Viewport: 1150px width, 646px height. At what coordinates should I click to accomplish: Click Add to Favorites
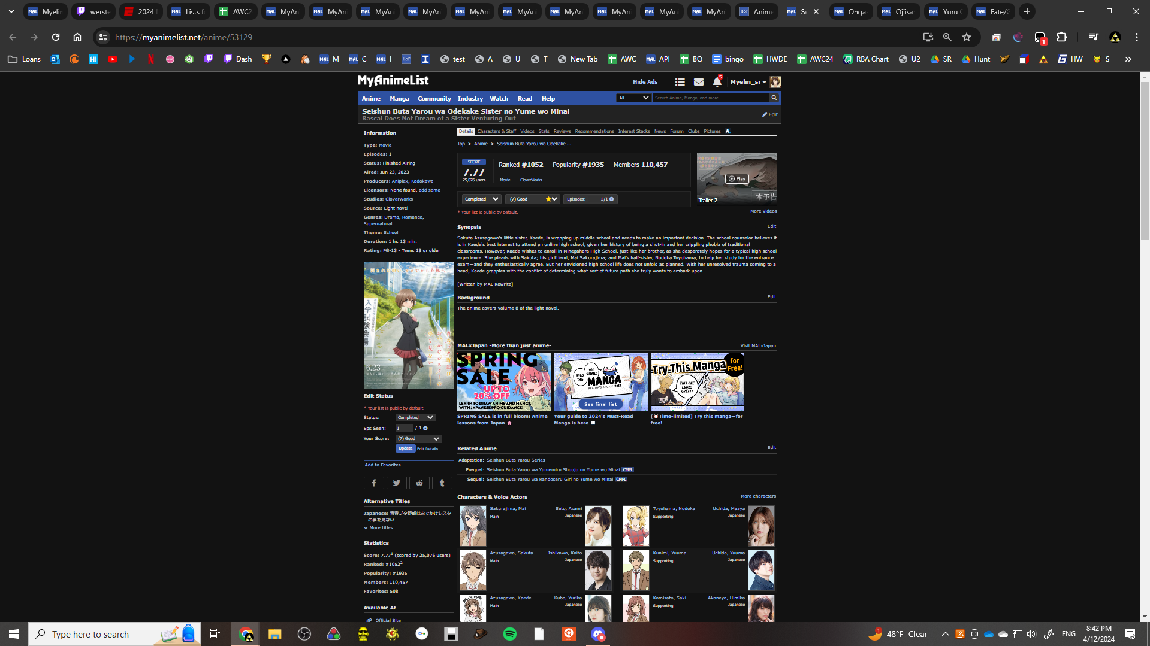click(x=382, y=465)
